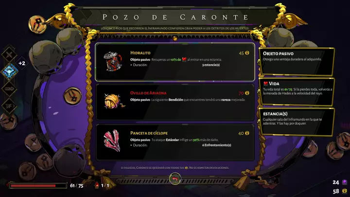This screenshot has height=197, width=350.
Task: Open the Objeto Pasivo info panel
Action: [x=297, y=61]
